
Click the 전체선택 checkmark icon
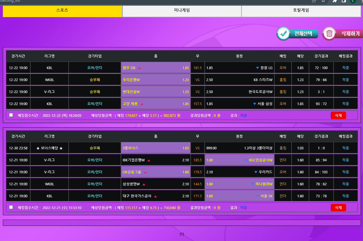click(284, 33)
